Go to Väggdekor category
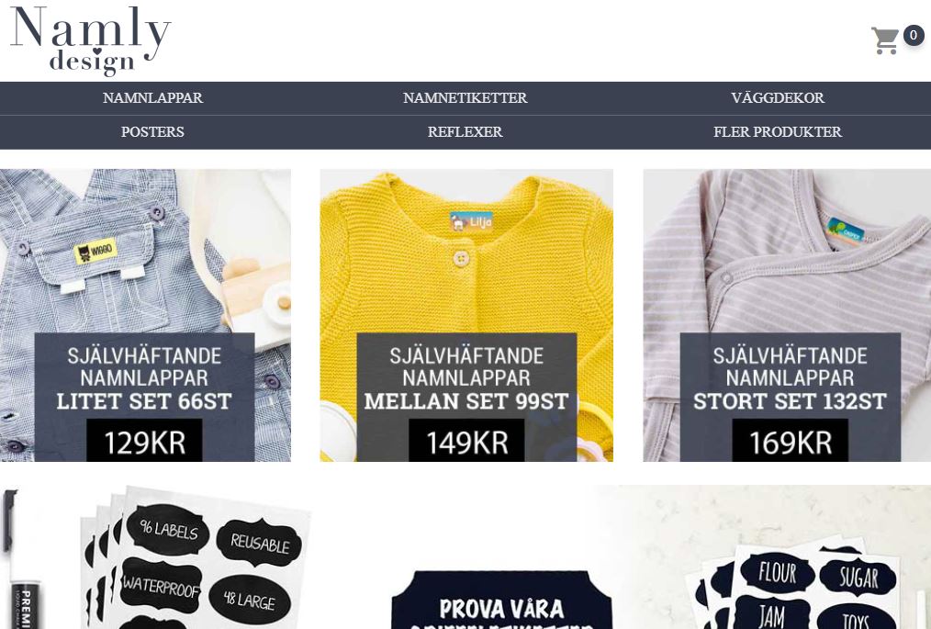Screen dimensions: 931x629 point(778,98)
